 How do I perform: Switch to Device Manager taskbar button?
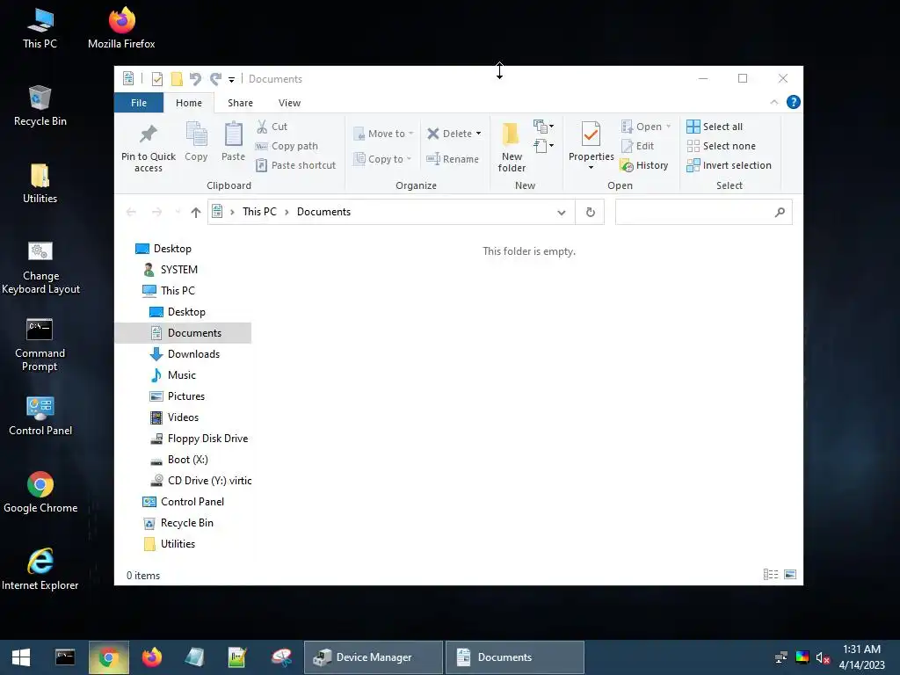[x=373, y=657]
